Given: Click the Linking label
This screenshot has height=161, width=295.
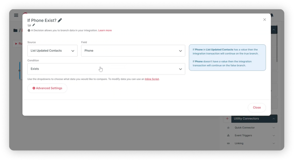Looking at the screenshot, I should (239, 143).
